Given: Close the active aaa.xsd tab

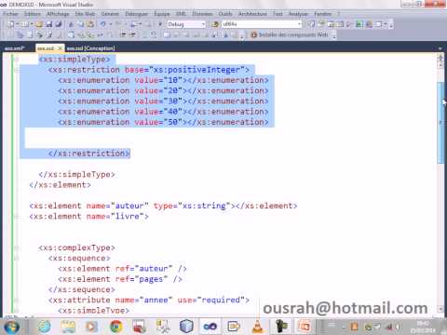Looking at the screenshot, I should pos(61,48).
